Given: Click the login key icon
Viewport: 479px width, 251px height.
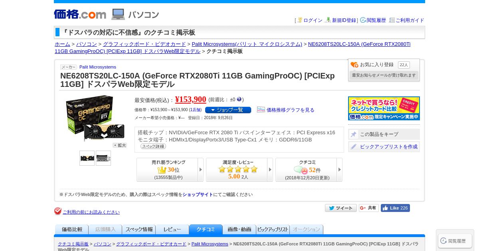Looking at the screenshot, I should (x=300, y=20).
